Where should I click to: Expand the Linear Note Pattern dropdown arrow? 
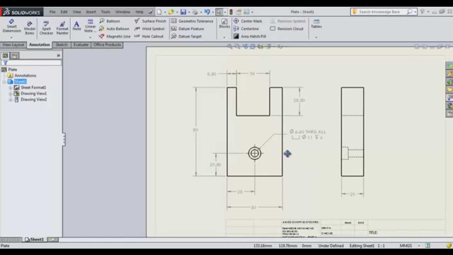[90, 37]
